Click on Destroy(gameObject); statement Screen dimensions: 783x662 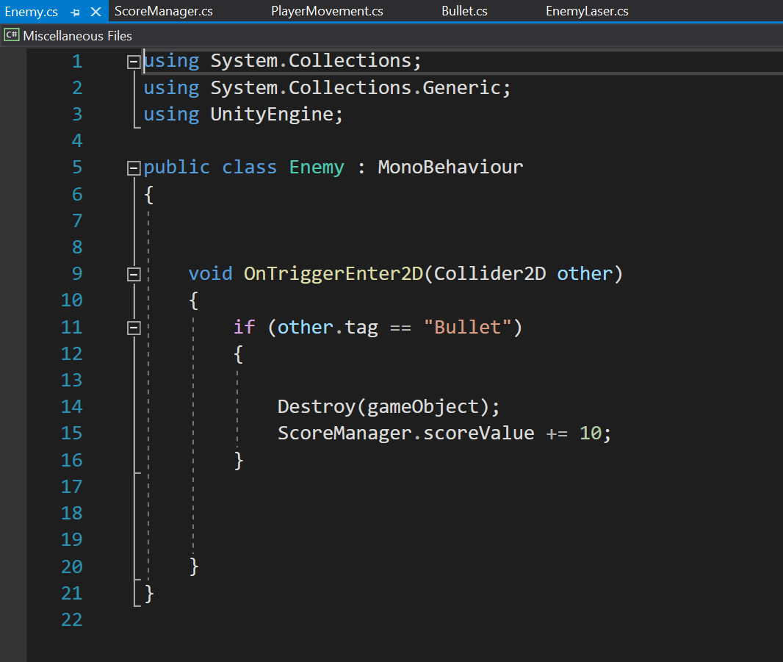(x=389, y=407)
